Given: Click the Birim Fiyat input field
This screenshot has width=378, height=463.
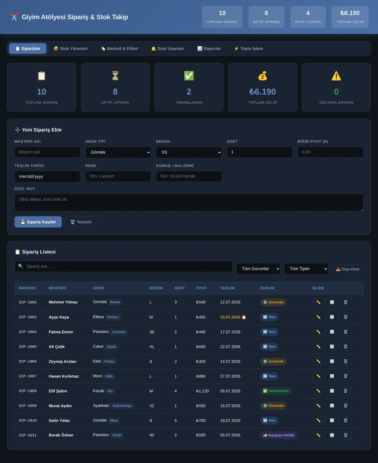Looking at the screenshot, I should coord(330,152).
